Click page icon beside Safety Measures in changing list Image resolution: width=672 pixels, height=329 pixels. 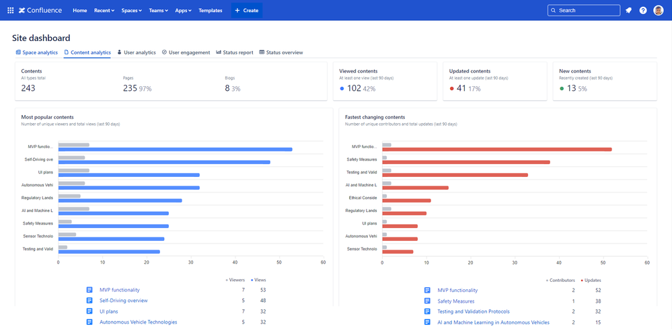[x=427, y=301]
